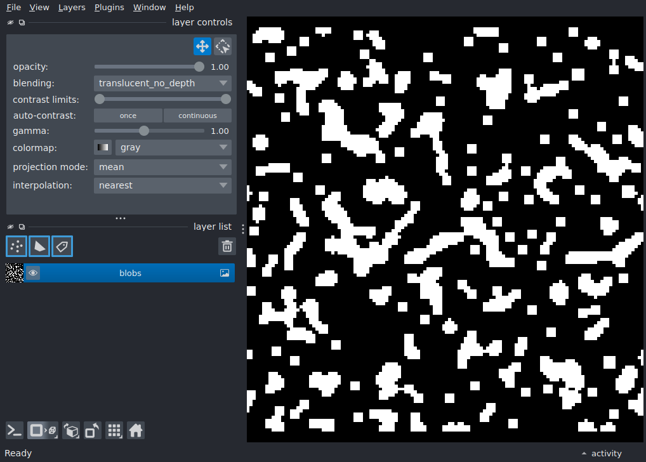Select the pan/zoom mode icon
This screenshot has width=646, height=462.
tap(202, 46)
